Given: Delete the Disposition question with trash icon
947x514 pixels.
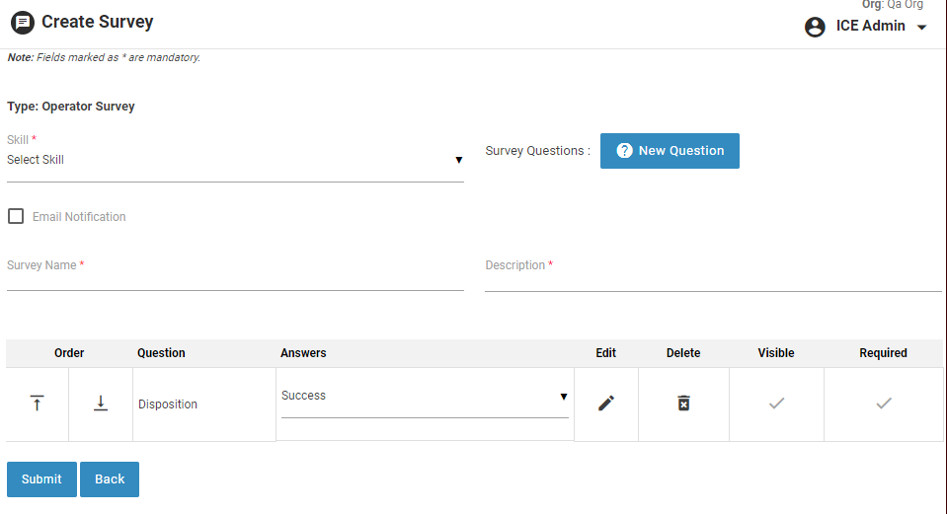Looking at the screenshot, I should pyautogui.click(x=683, y=404).
